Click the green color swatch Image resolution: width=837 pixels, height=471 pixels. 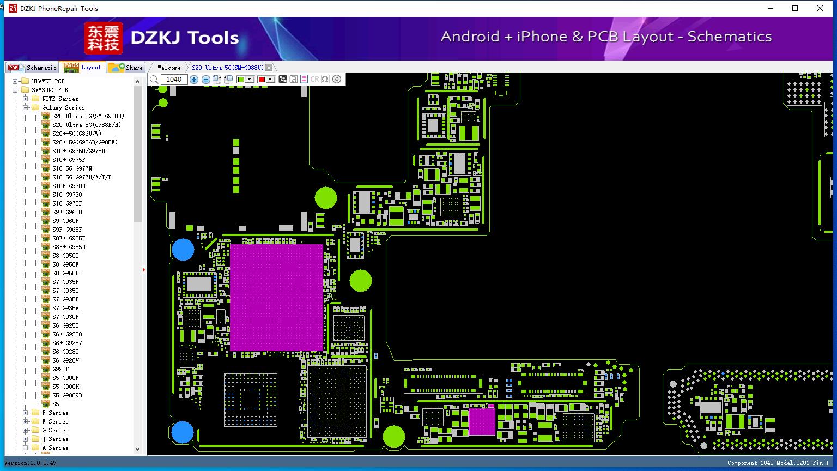[x=241, y=80]
